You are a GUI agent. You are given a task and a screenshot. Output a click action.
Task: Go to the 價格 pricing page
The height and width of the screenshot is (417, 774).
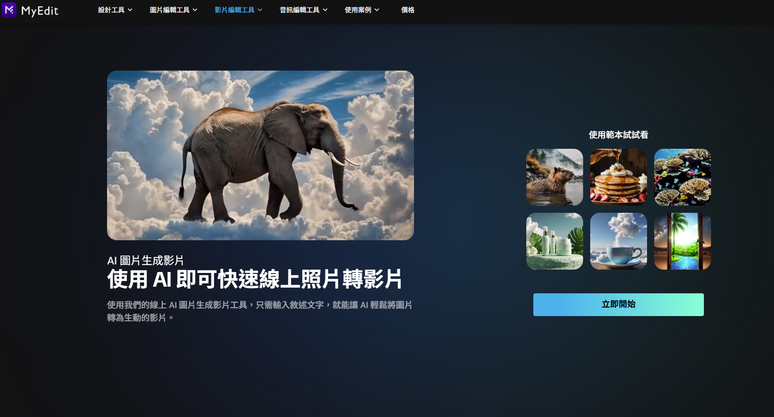[407, 10]
